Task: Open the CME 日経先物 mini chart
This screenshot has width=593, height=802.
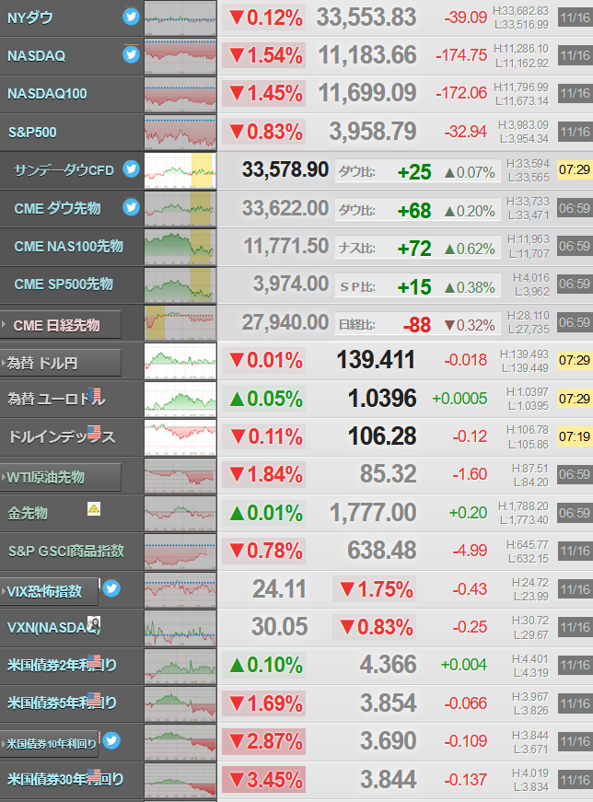Action: (180, 323)
